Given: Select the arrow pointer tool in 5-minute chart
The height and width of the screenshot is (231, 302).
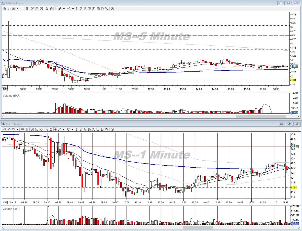Looking at the screenshot, I should [x=47, y=9].
